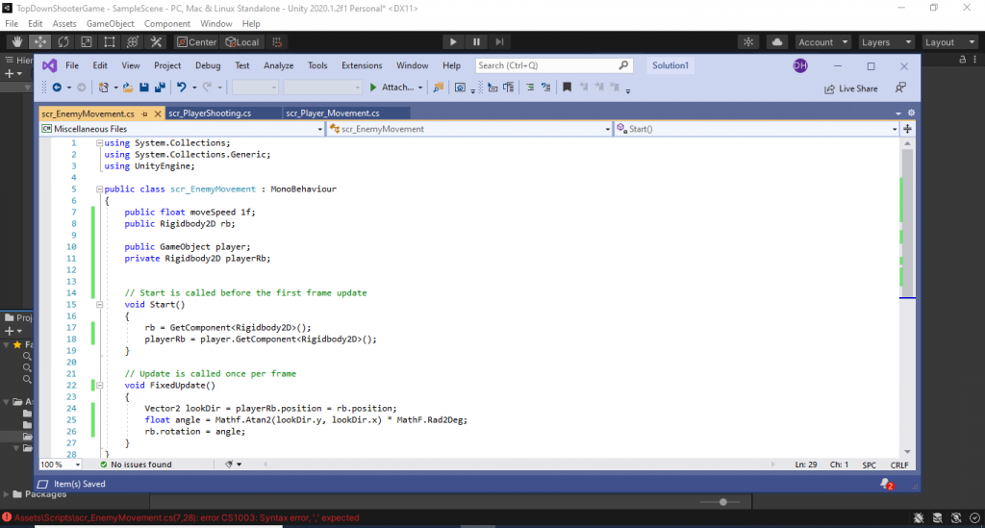Click the Live Share button
Viewport: 985px width, 528px height.
851,88
